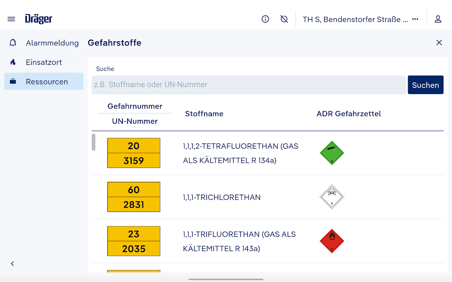Click the Stoffname search input field
452x282 pixels.
point(249,85)
